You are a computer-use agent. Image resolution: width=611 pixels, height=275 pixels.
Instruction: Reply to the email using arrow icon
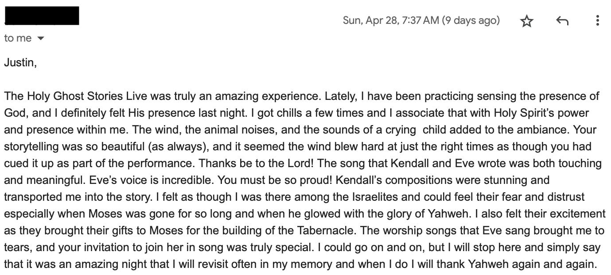(562, 20)
